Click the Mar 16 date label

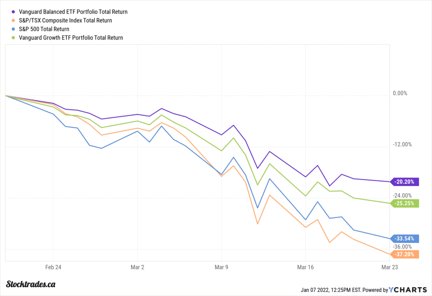click(305, 267)
